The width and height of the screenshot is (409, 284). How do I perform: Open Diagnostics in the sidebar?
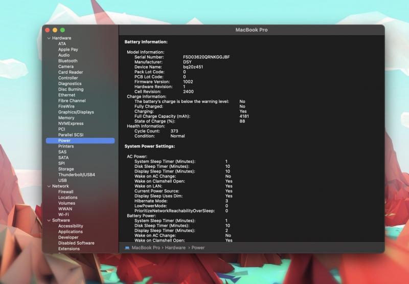(x=70, y=84)
